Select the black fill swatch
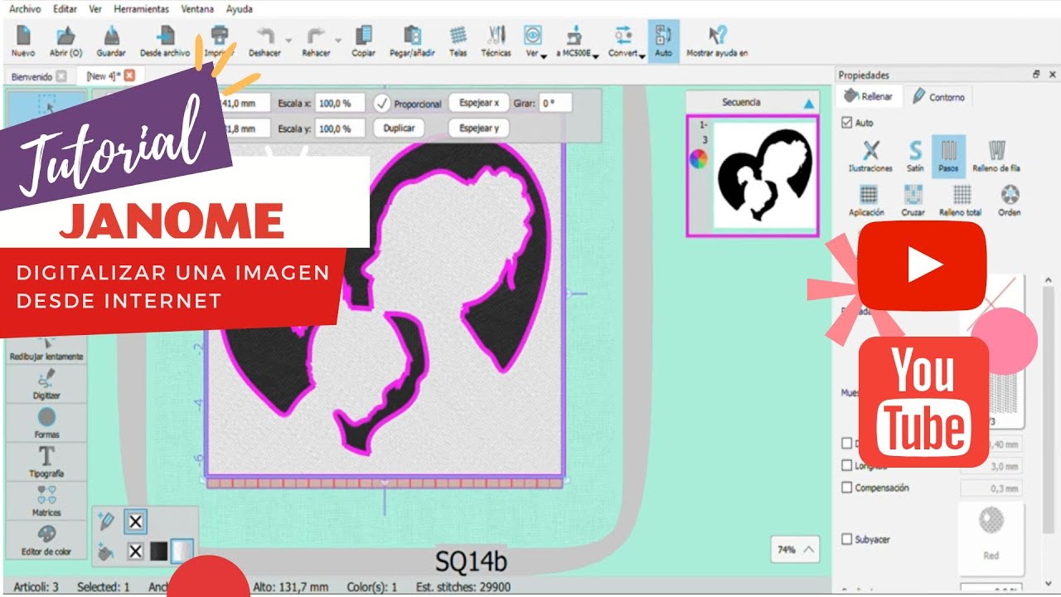The width and height of the screenshot is (1061, 597). pos(159,551)
